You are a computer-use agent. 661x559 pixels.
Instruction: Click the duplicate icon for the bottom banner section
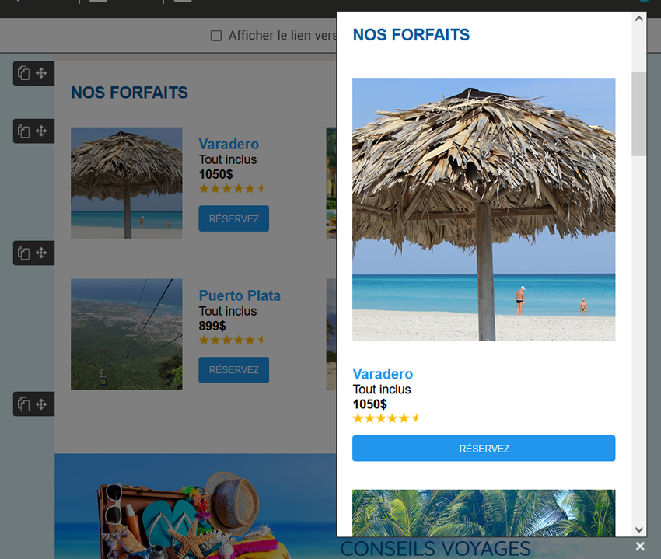point(24,404)
